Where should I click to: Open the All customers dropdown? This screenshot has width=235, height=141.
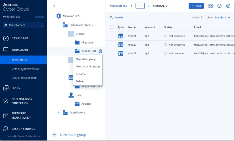point(23,25)
